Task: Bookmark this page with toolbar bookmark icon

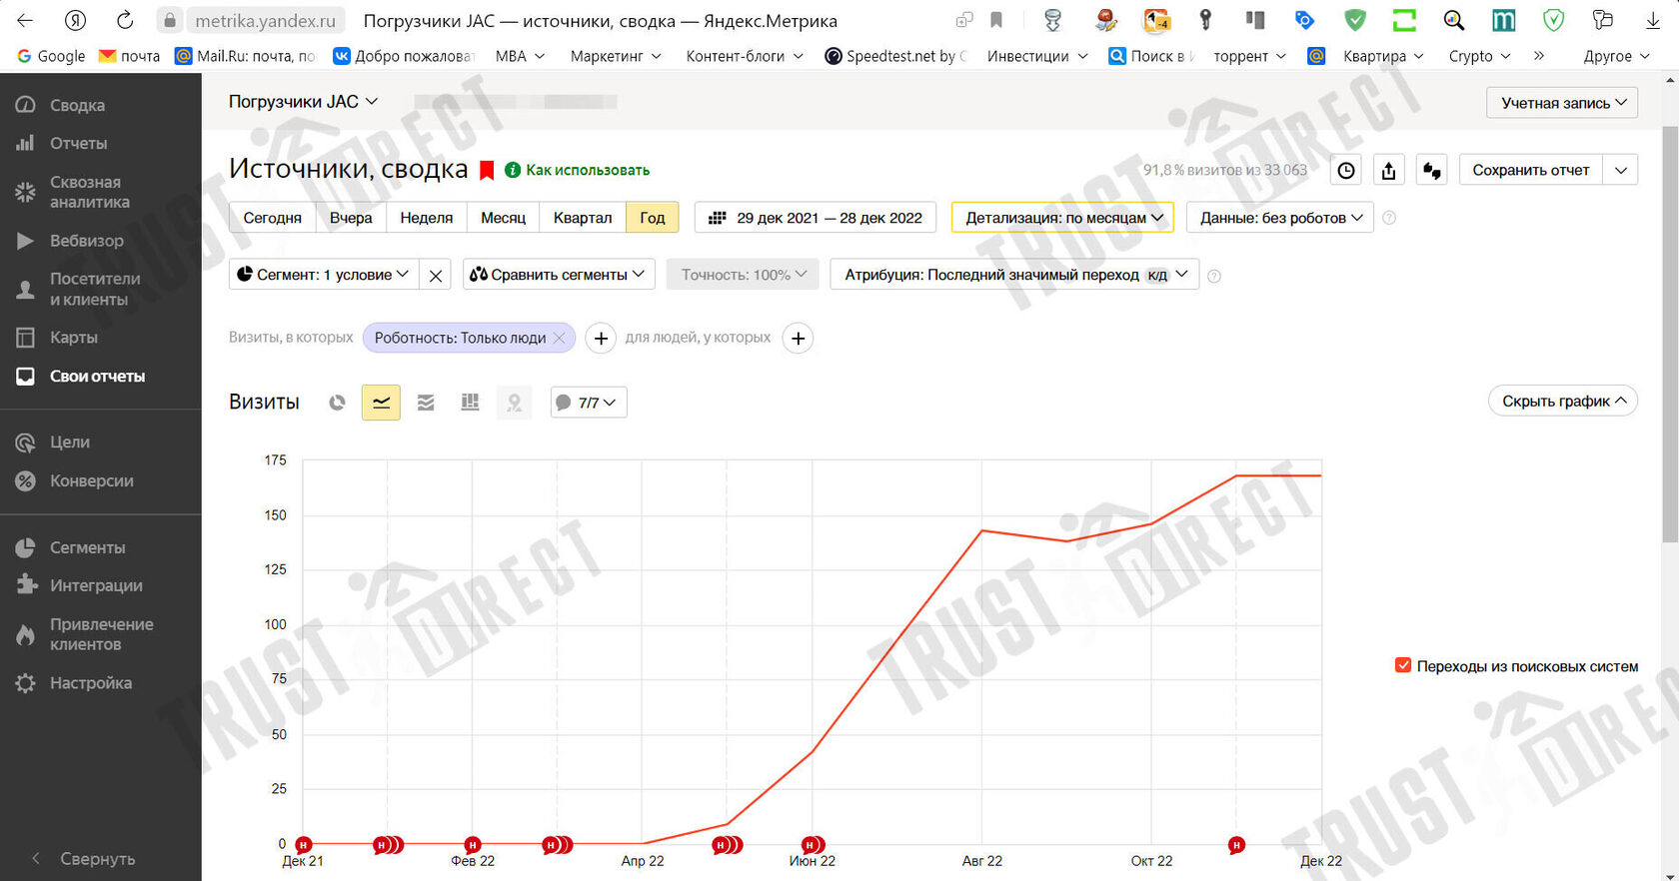Action: point(996,20)
